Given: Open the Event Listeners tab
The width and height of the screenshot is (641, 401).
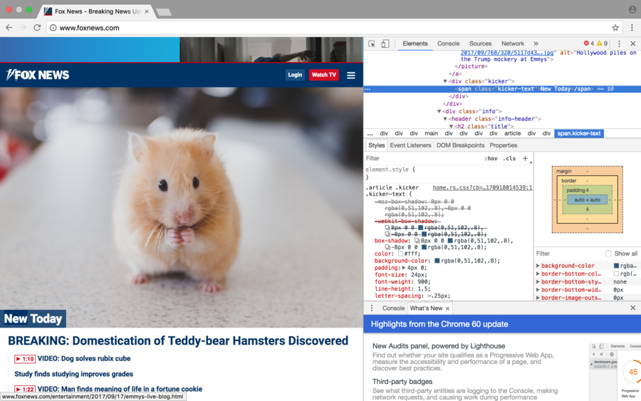Looking at the screenshot, I should 410,145.
